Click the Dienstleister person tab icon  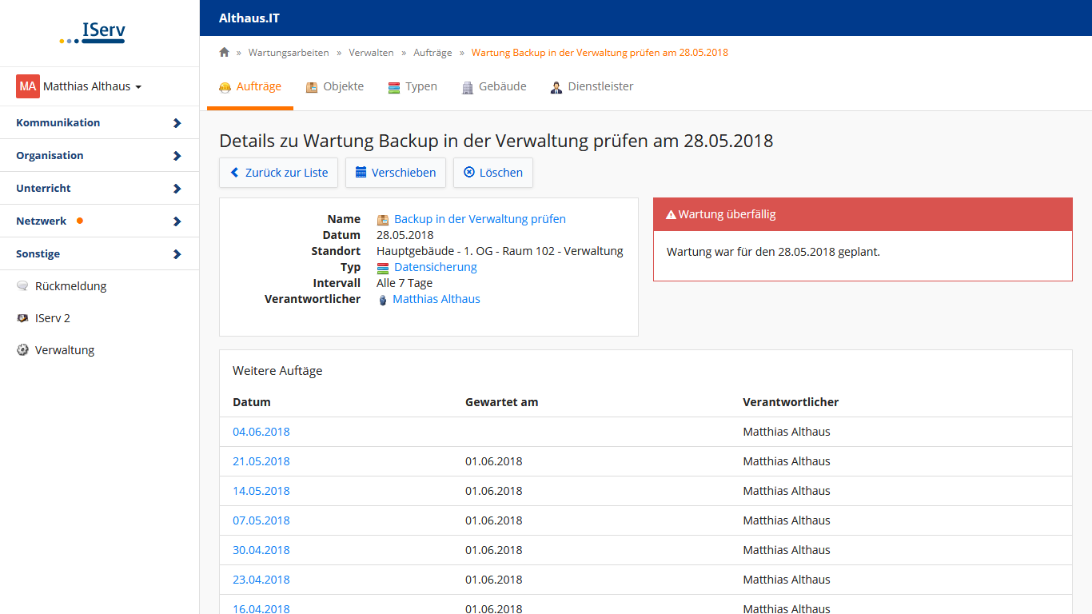(x=556, y=87)
